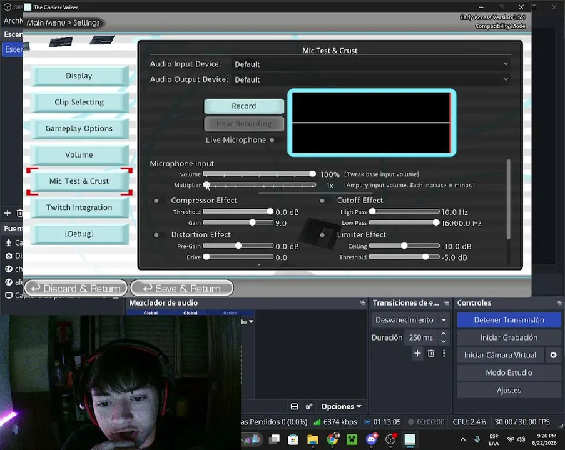Pop out the Mezclador de audio dock
565x450 pixels.
pos(362,303)
